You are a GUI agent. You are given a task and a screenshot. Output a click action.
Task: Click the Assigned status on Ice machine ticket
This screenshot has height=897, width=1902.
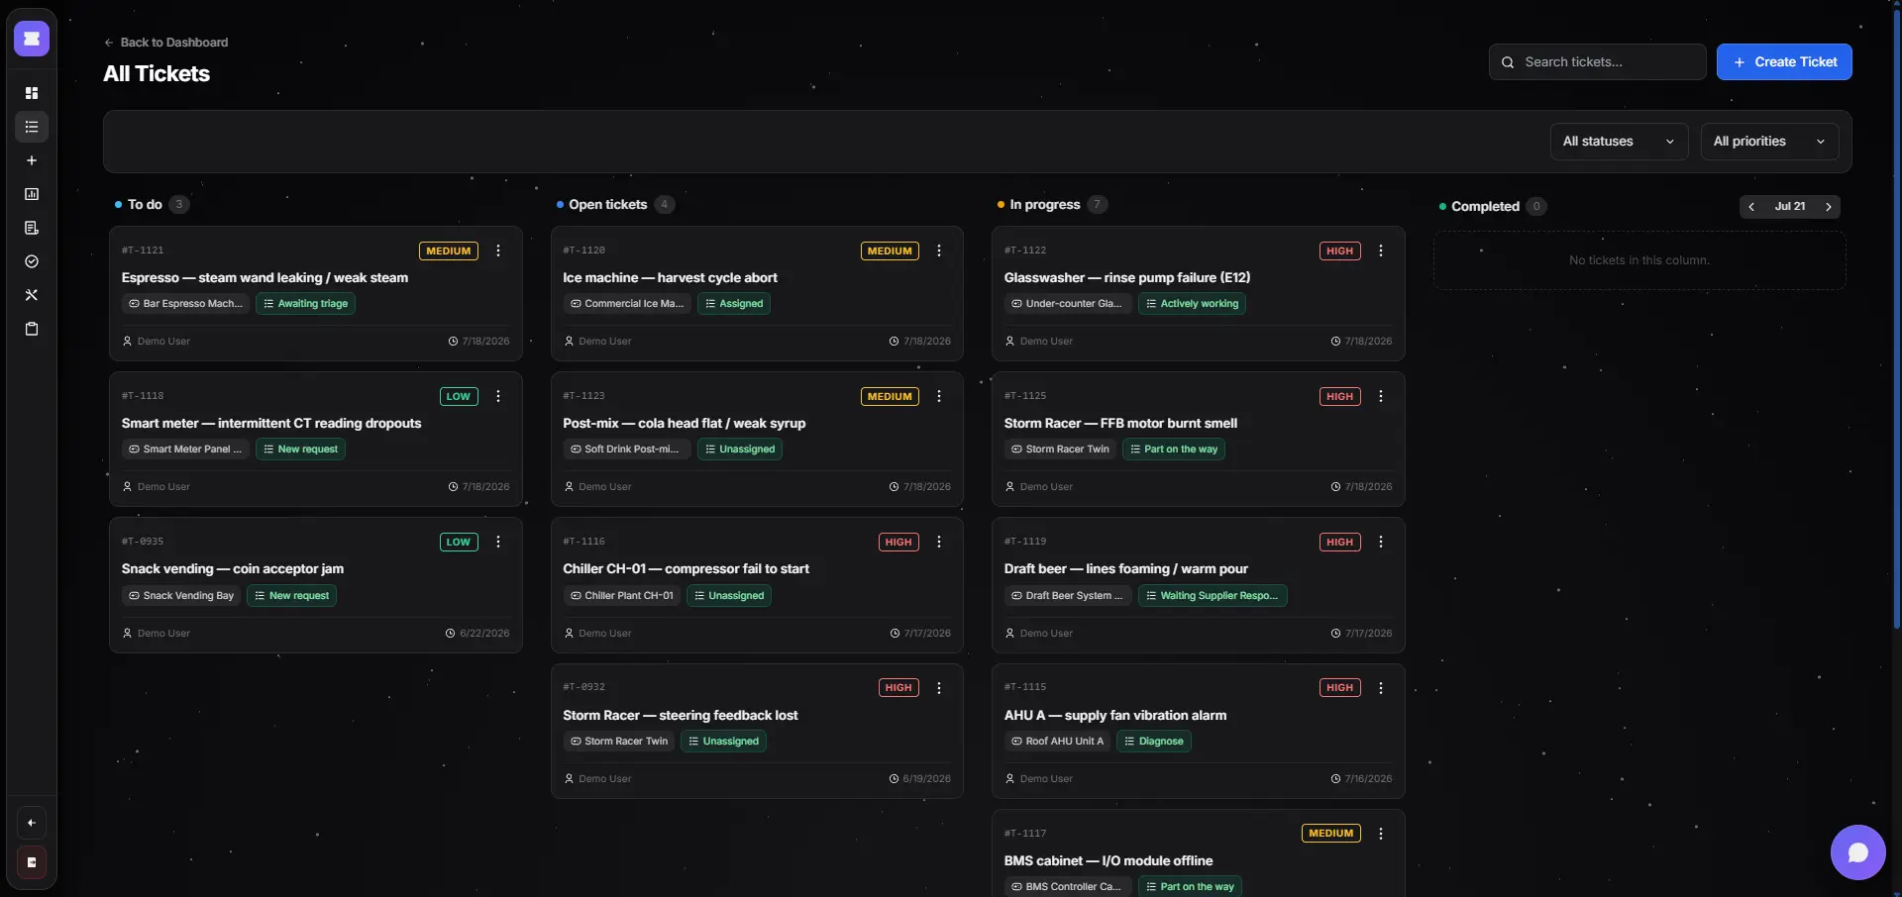click(x=734, y=304)
